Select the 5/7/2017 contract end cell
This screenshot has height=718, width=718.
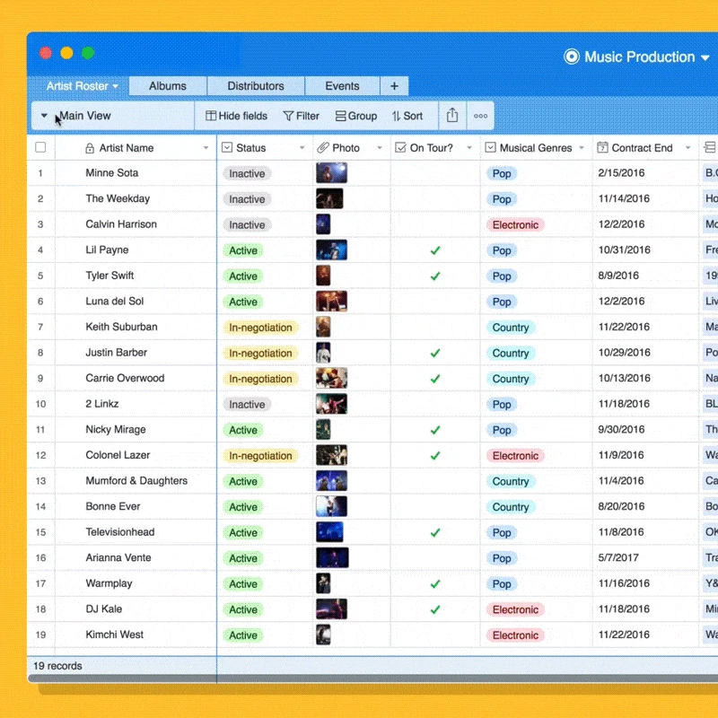(645, 557)
